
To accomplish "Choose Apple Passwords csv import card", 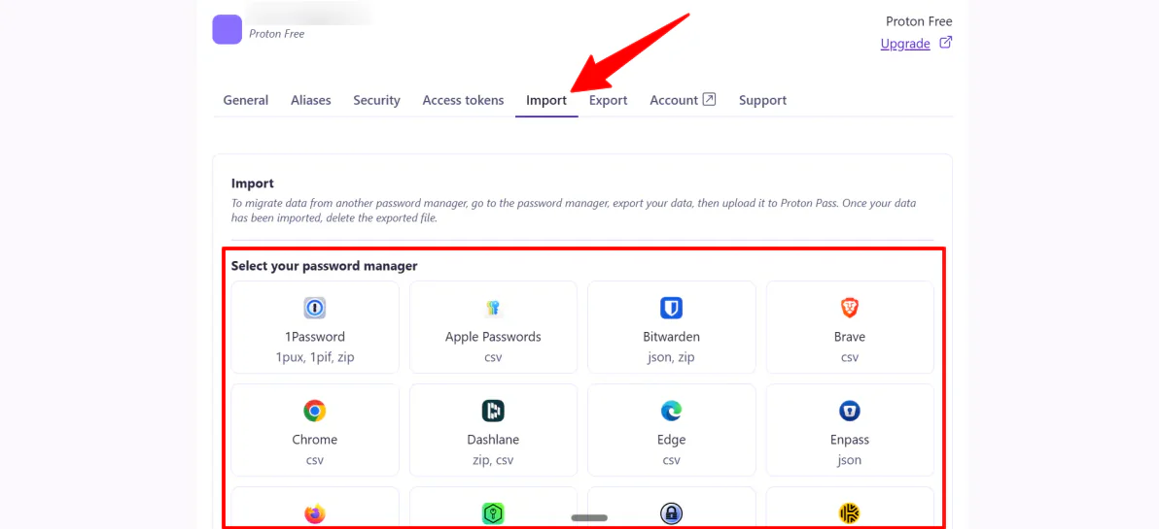I will [493, 327].
